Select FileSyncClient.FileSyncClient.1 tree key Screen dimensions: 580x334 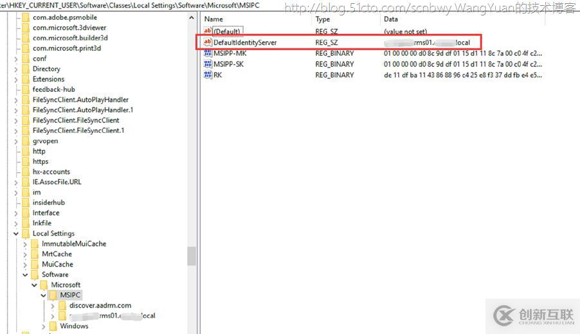(78, 130)
